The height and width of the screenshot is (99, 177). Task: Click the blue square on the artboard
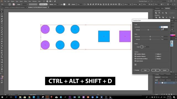(x=104, y=36)
